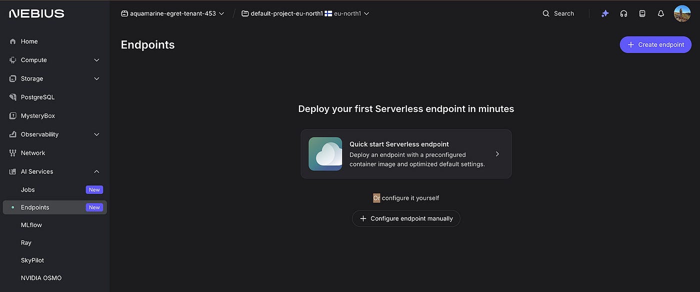700x292 pixels.
Task: Open the user avatar menu
Action: (x=682, y=13)
